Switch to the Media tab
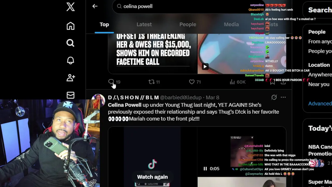332x187 pixels. click(231, 24)
